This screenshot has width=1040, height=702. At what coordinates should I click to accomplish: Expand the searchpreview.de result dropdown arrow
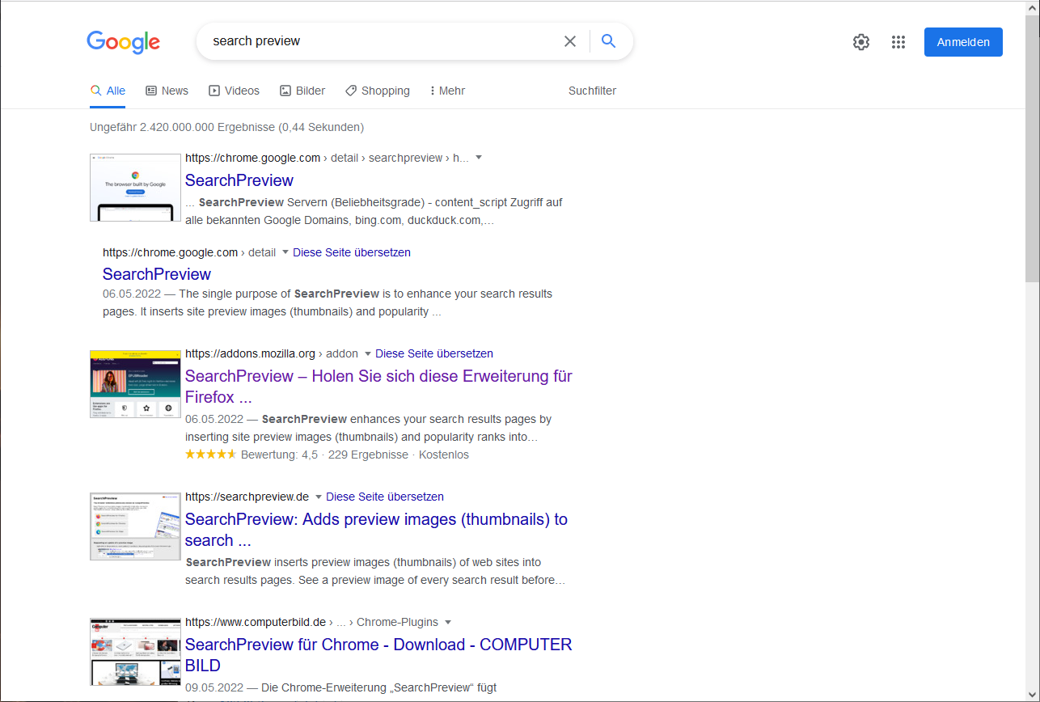pyautogui.click(x=319, y=497)
